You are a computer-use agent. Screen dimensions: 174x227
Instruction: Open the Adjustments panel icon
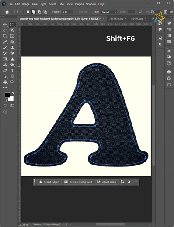click(x=169, y=57)
